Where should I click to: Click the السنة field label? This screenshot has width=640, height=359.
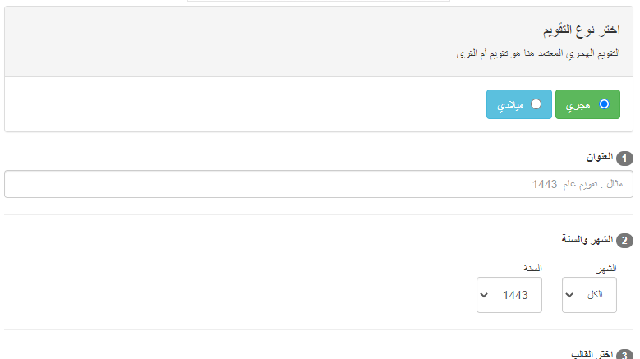pos(532,268)
